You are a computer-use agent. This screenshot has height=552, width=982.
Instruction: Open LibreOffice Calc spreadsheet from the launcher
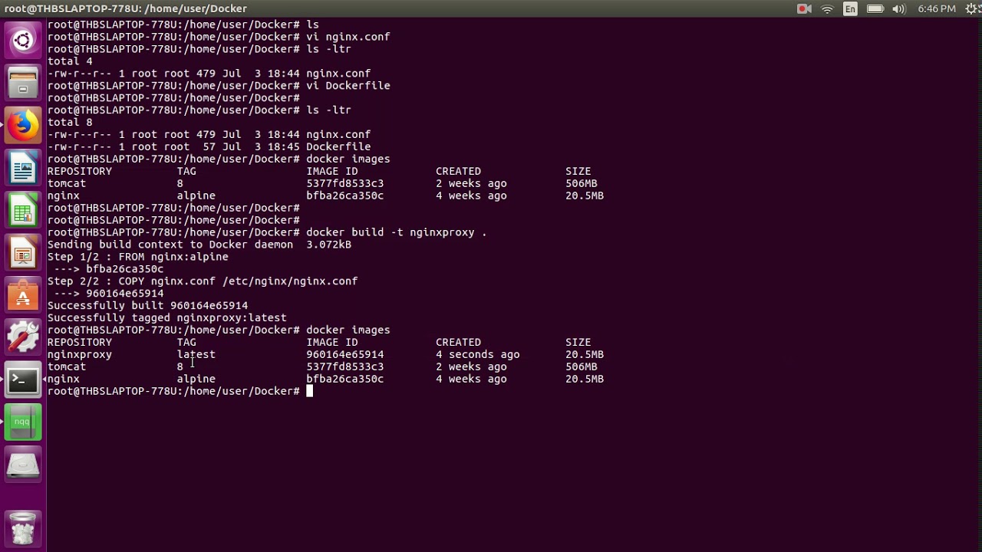23,209
